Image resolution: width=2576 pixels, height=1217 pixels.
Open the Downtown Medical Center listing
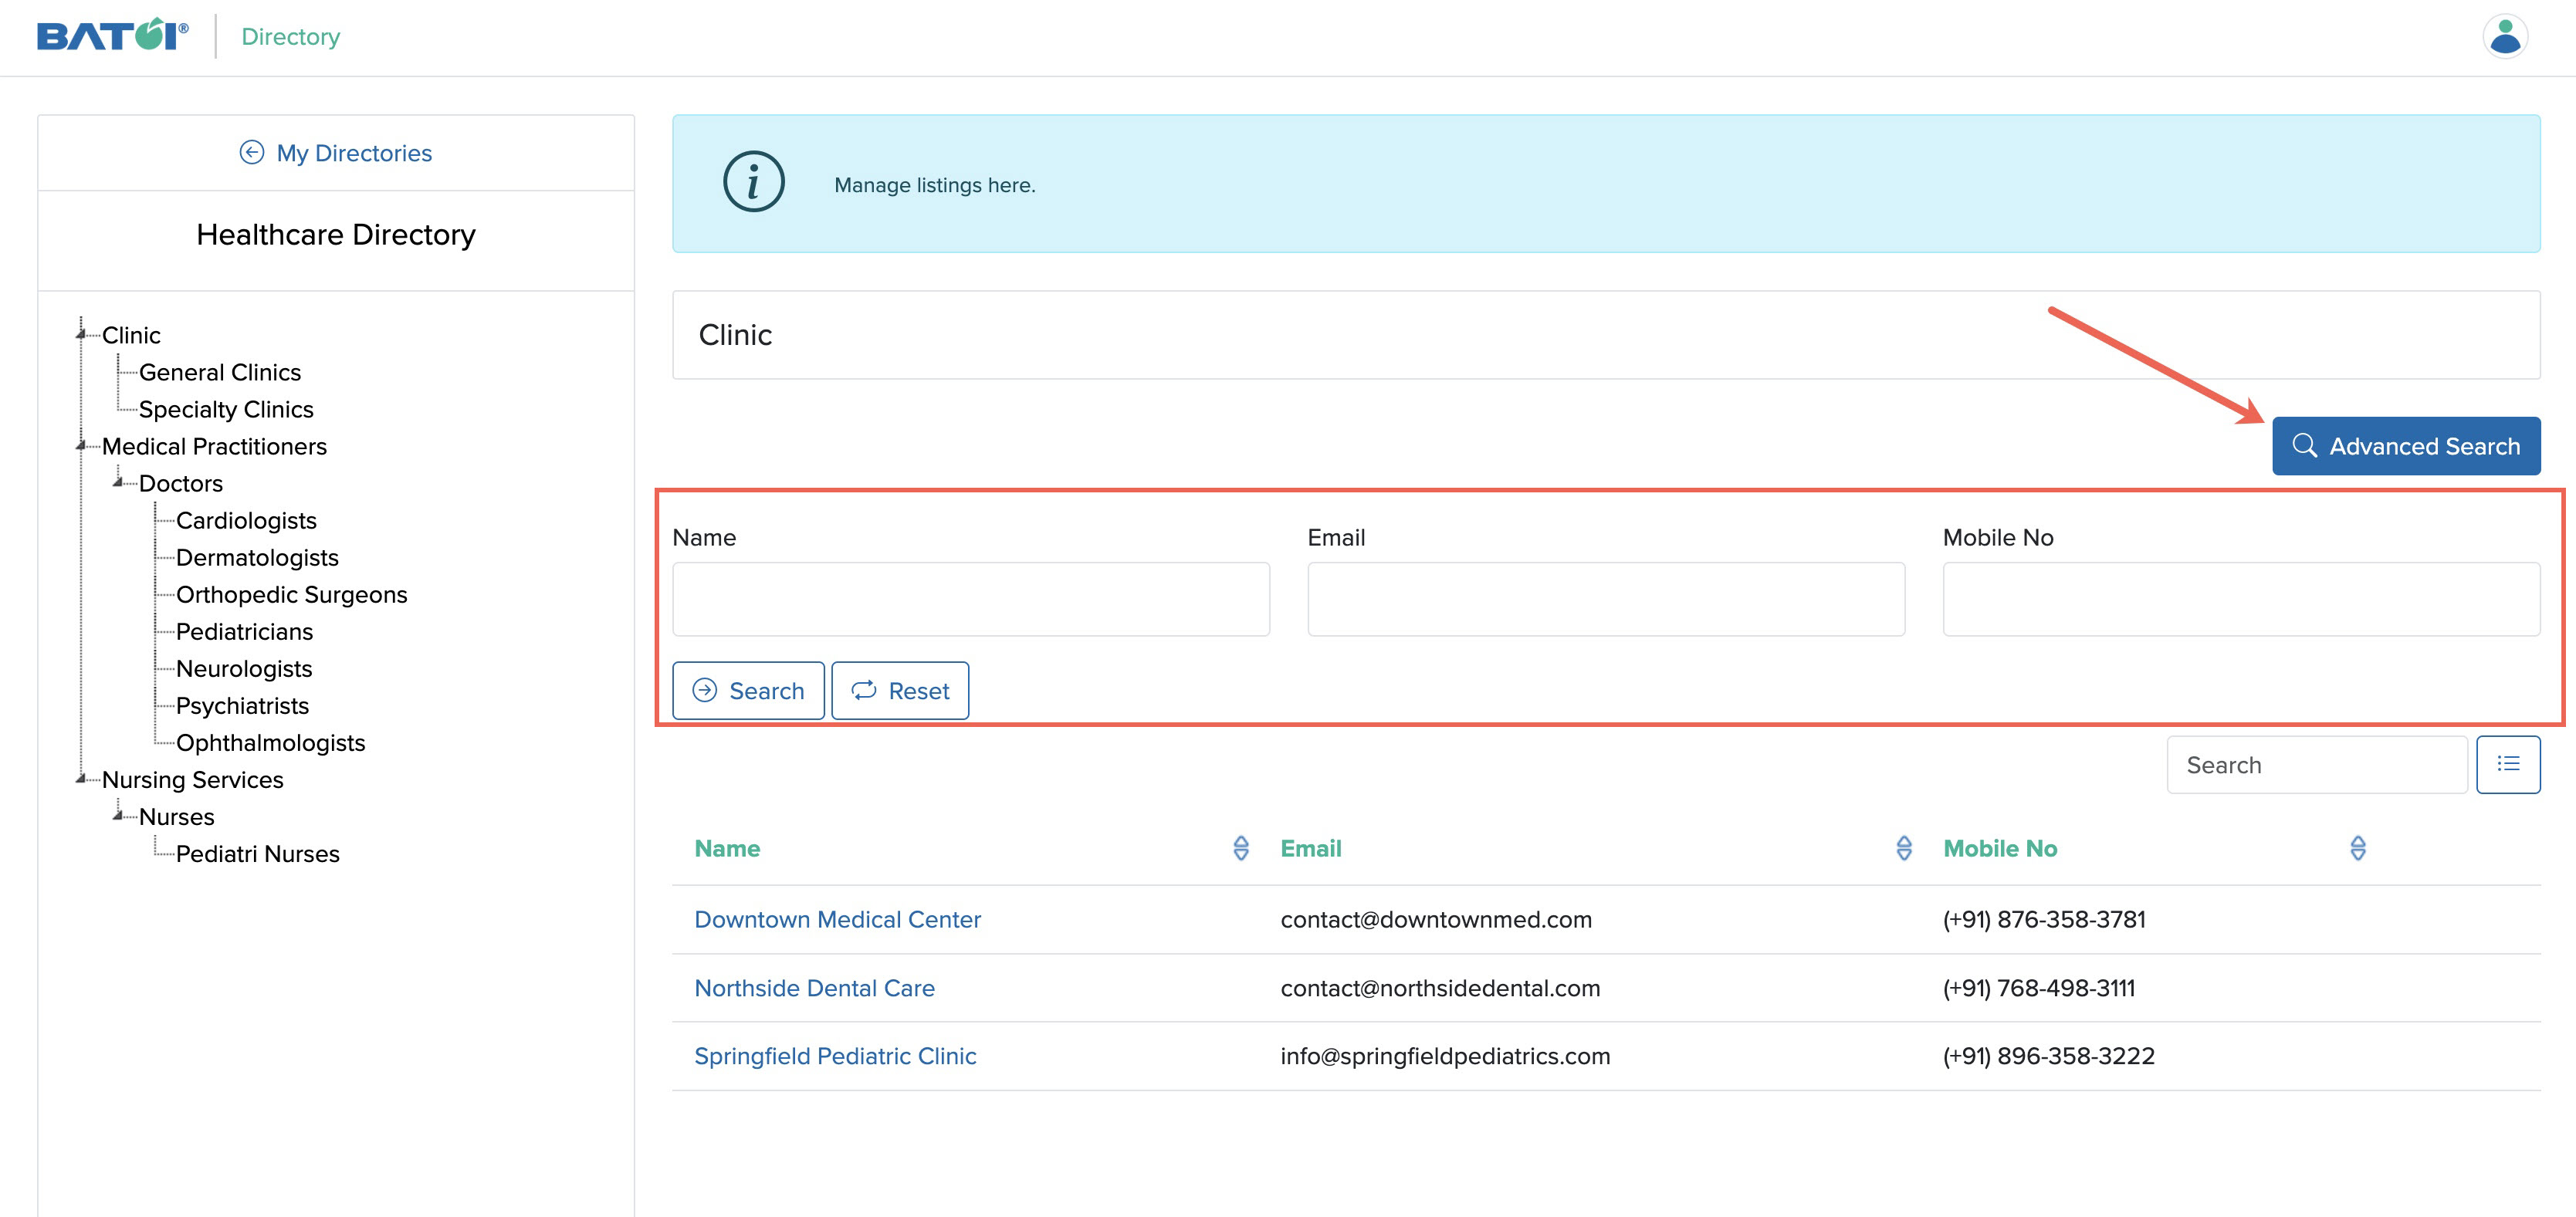(837, 919)
